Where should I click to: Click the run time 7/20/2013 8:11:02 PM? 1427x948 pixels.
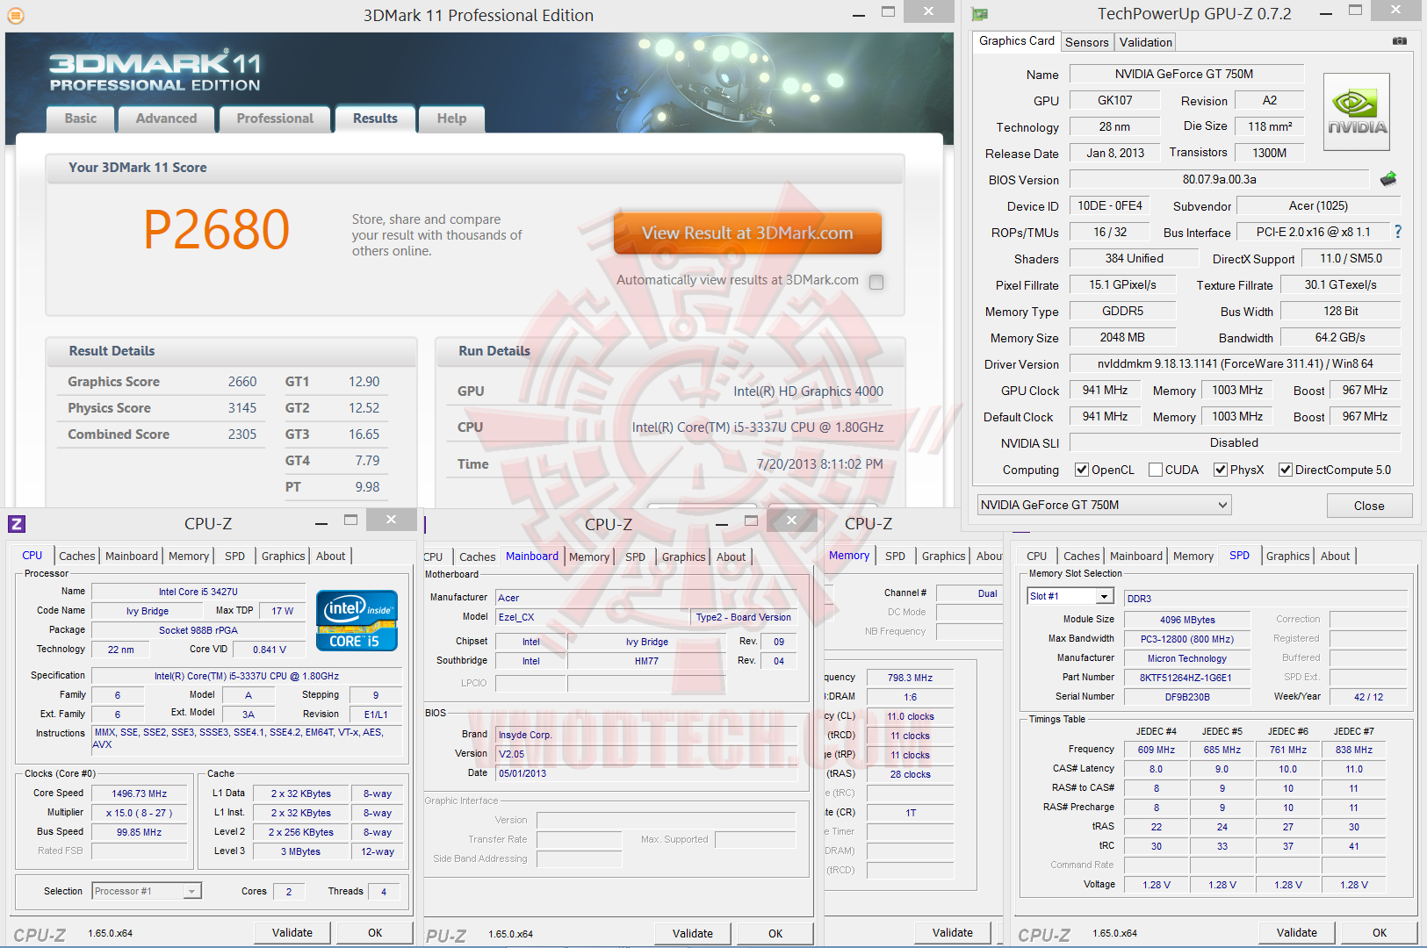coord(819,464)
